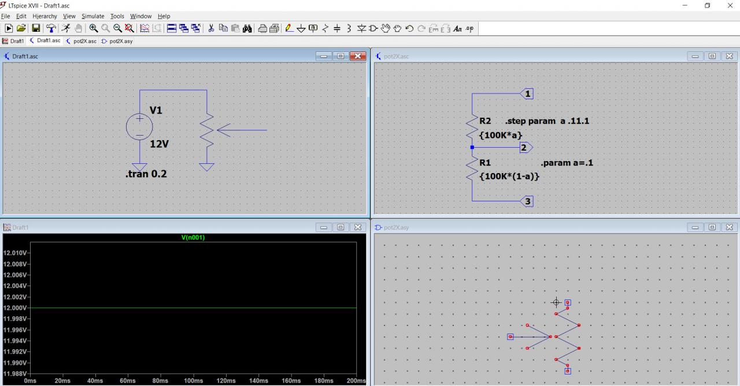The height and width of the screenshot is (386, 740).
Task: Select the Draw Wire pencil tool
Action: click(289, 28)
